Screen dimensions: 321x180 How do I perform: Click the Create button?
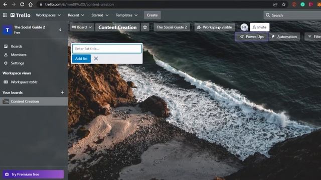[x=152, y=15]
